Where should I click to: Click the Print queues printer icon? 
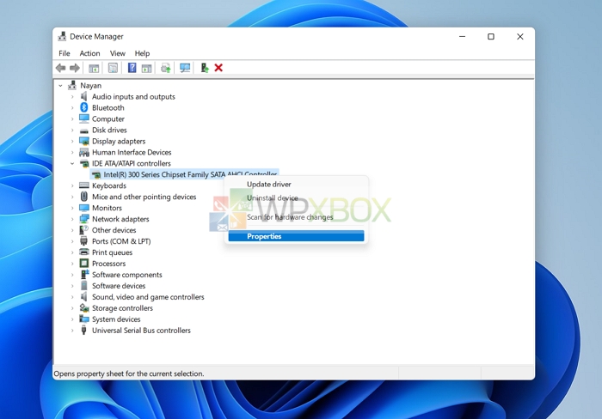pyautogui.click(x=84, y=252)
